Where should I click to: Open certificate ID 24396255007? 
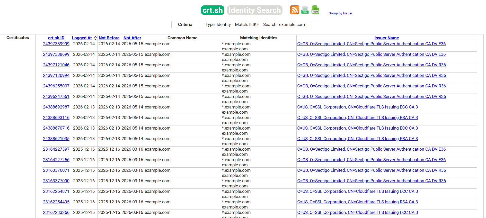tap(56, 86)
